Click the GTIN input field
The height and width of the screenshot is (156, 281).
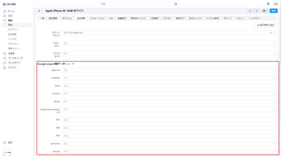[x=169, y=120]
